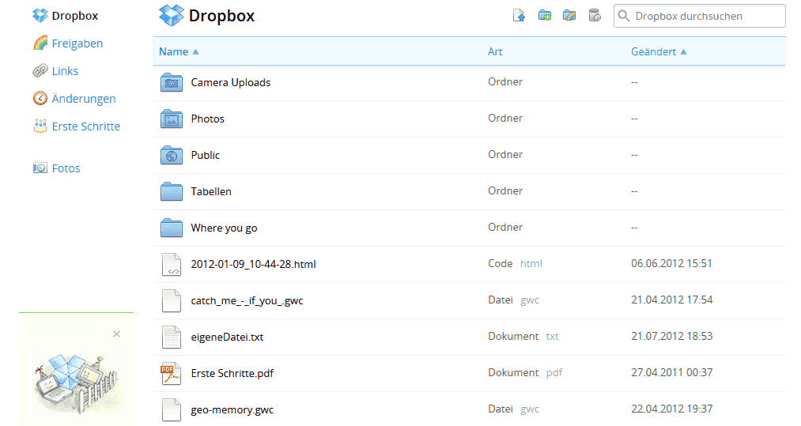Image resolution: width=801 pixels, height=426 pixels.
Task: Select file name Erste Schritte.pdf
Action: [232, 373]
